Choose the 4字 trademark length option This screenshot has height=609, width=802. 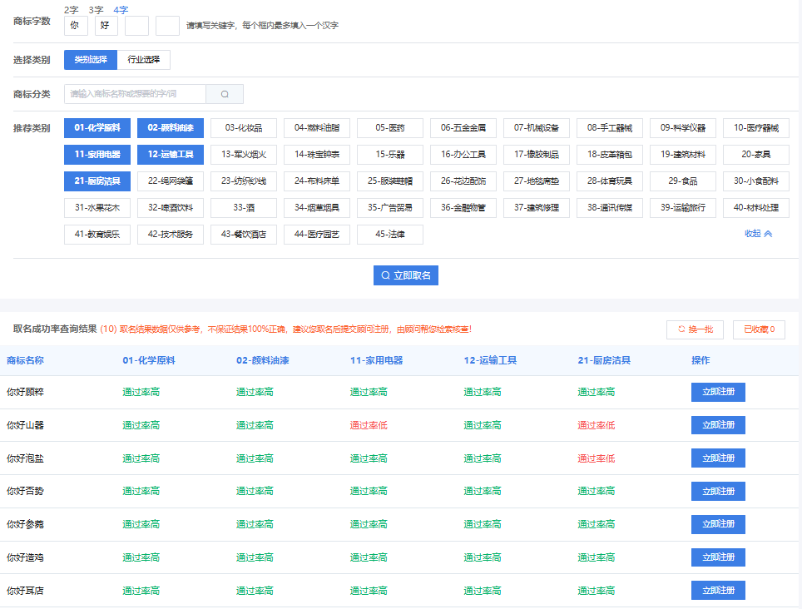[121, 10]
